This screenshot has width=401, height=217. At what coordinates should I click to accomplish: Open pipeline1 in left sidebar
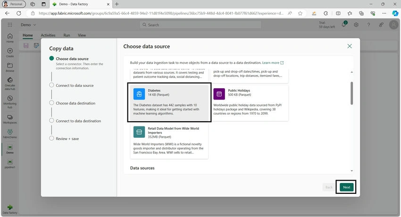(x=10, y=164)
